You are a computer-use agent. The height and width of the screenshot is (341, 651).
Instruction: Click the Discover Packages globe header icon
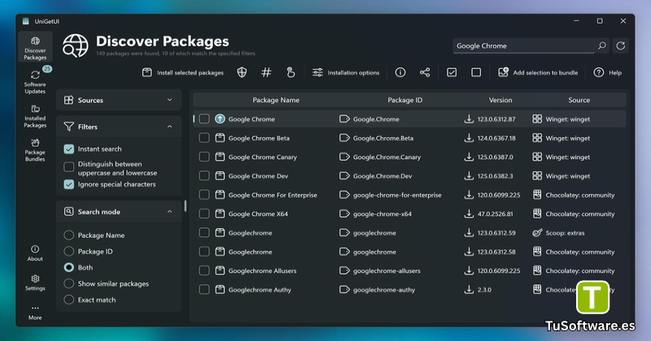click(x=76, y=45)
